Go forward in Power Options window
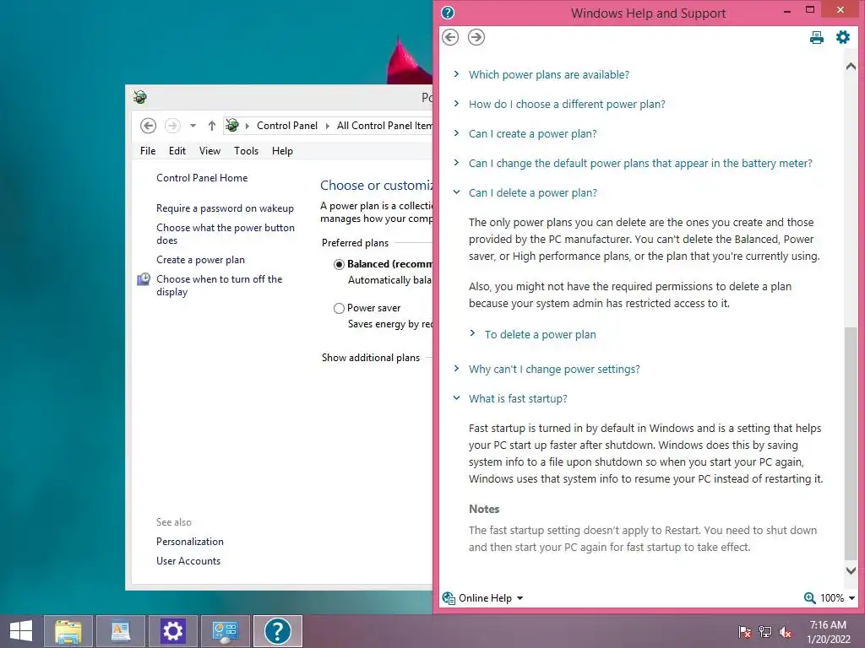This screenshot has height=648, width=865. pos(172,126)
